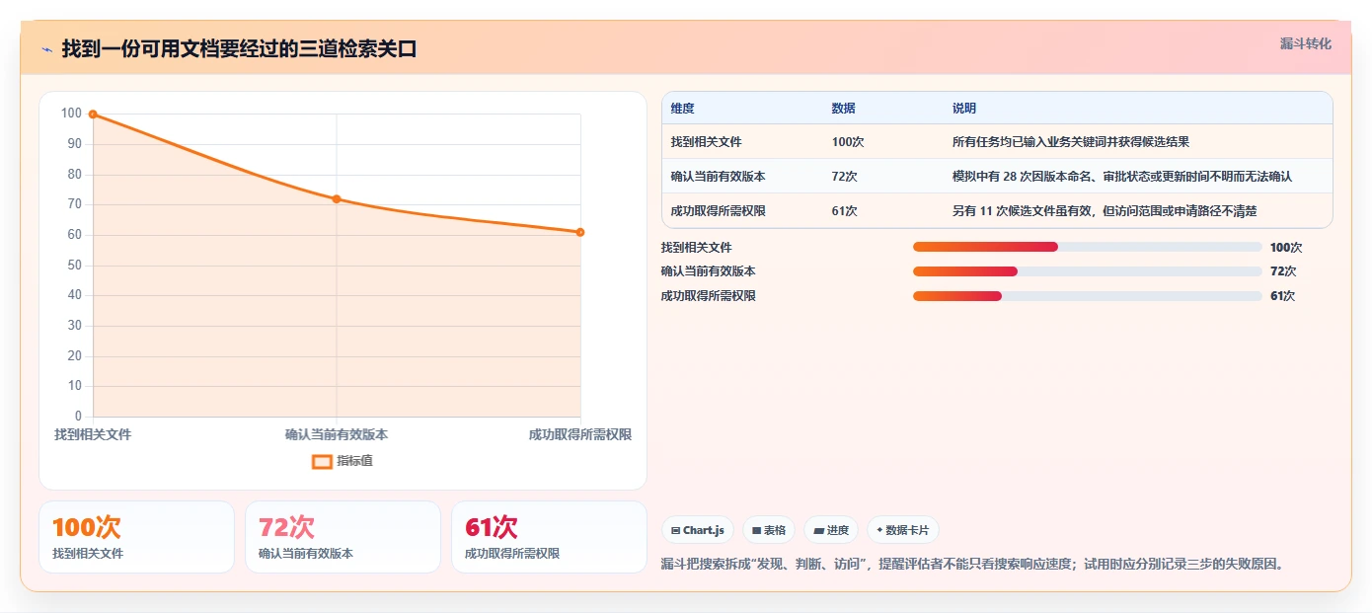Open the 100次 data card

pyautogui.click(x=137, y=537)
